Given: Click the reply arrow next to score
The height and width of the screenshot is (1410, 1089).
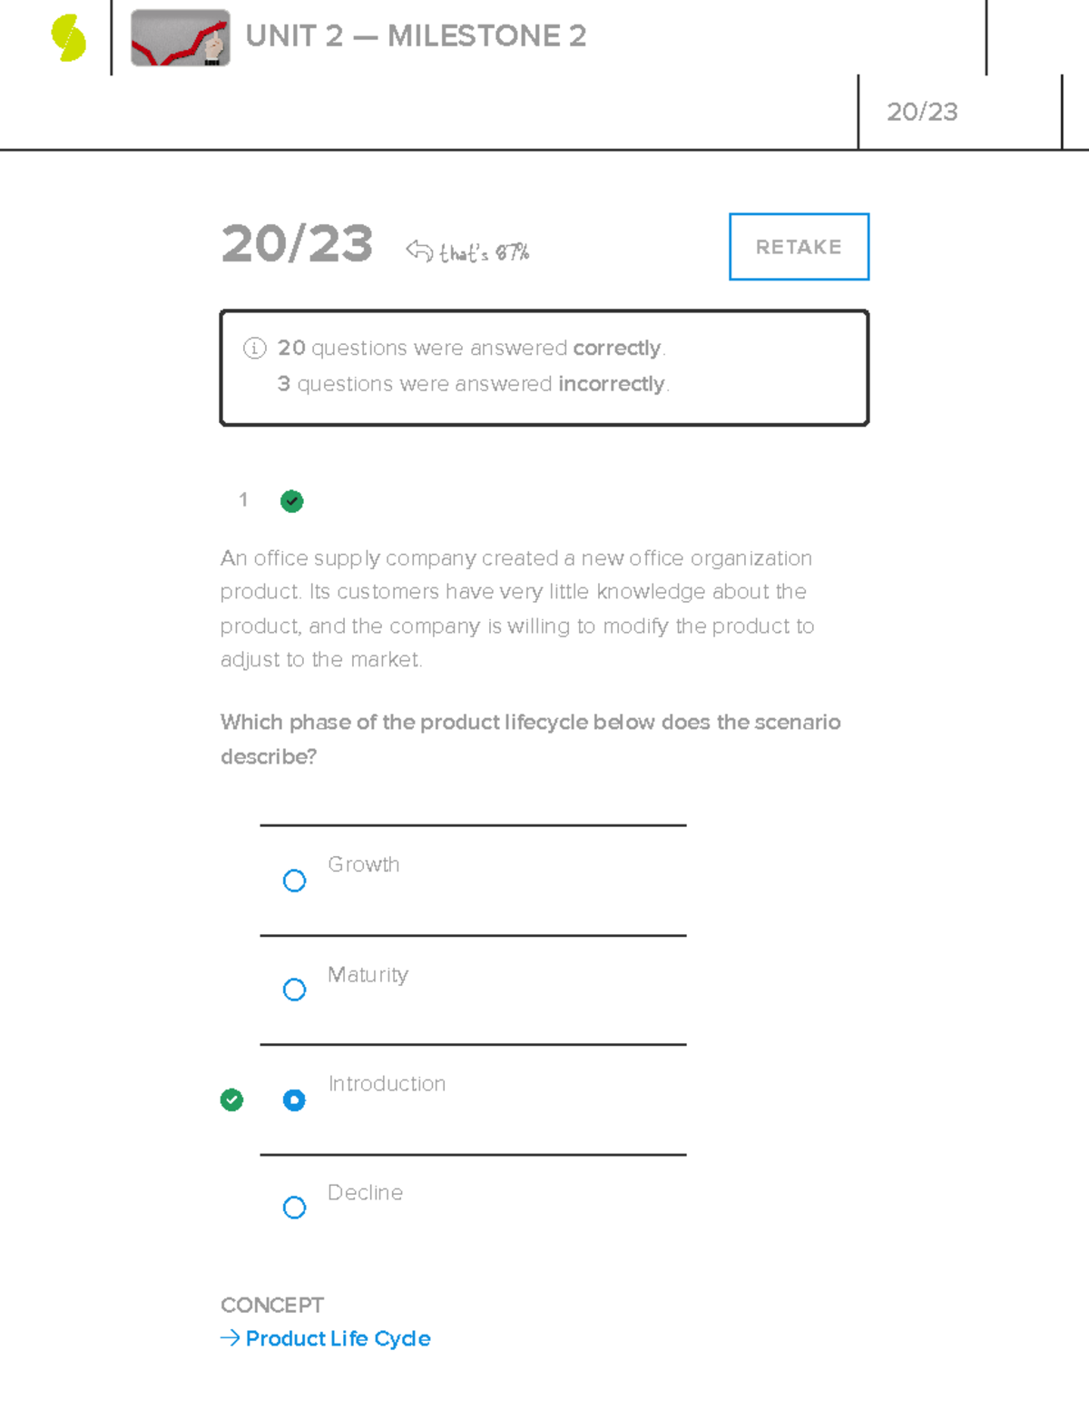Looking at the screenshot, I should click(x=419, y=250).
